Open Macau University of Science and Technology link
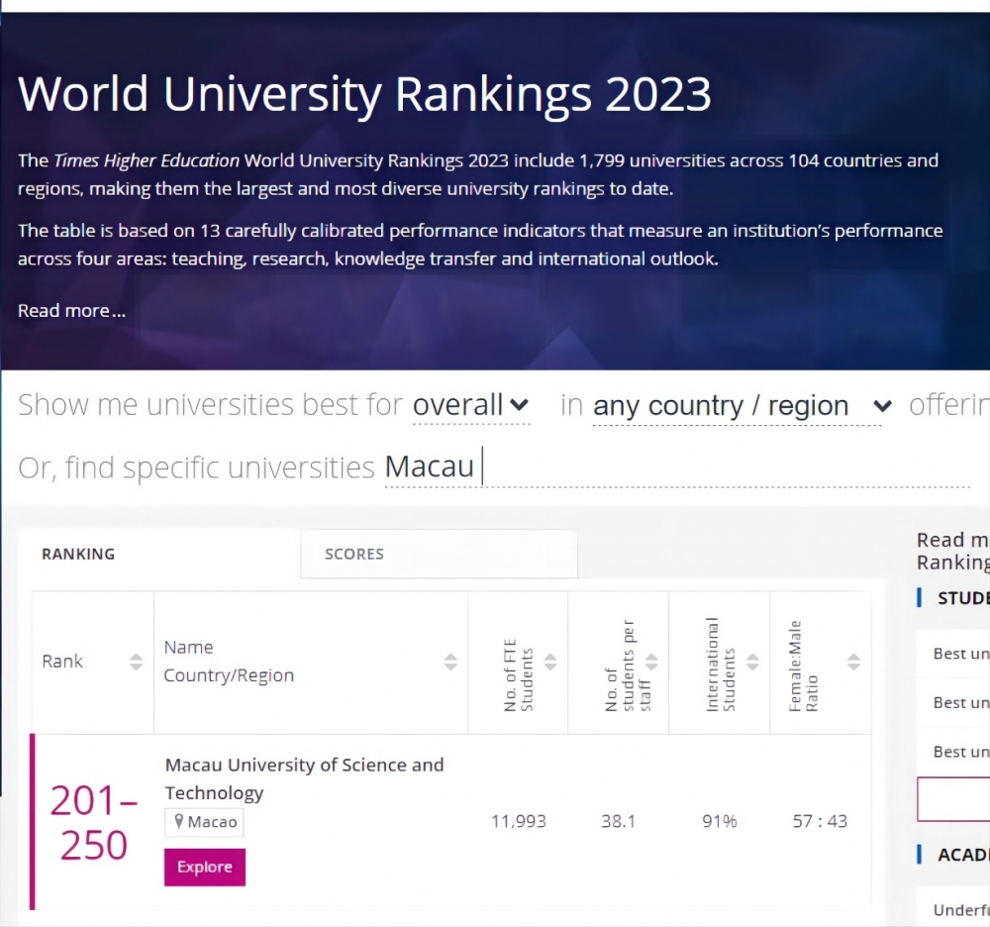990x927 pixels. [304, 778]
